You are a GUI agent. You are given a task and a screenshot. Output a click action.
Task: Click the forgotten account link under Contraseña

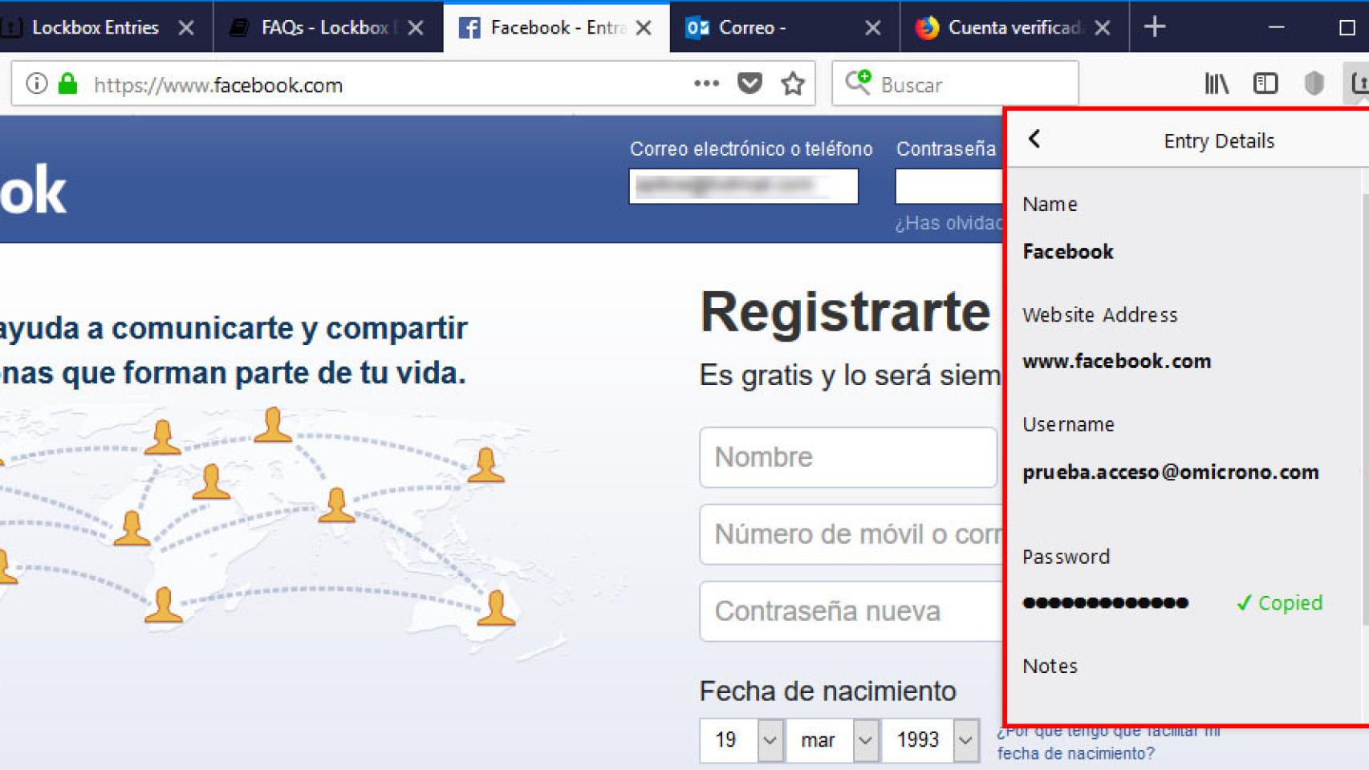tap(949, 223)
